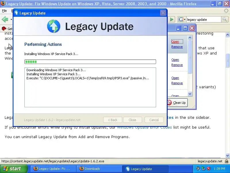Click the Legacy Update title bar icon
The height and width of the screenshot is (173, 230).
tap(16, 13)
